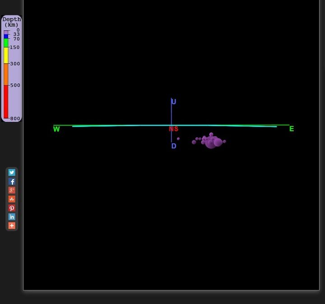Select the topmost purple sphere in cluster
The height and width of the screenshot is (304, 325).
pyautogui.click(x=211, y=134)
